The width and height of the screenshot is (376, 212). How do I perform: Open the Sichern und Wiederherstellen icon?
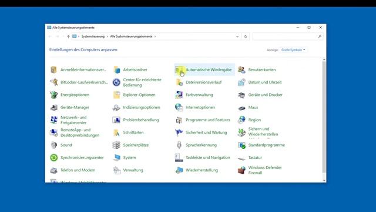[241, 132]
